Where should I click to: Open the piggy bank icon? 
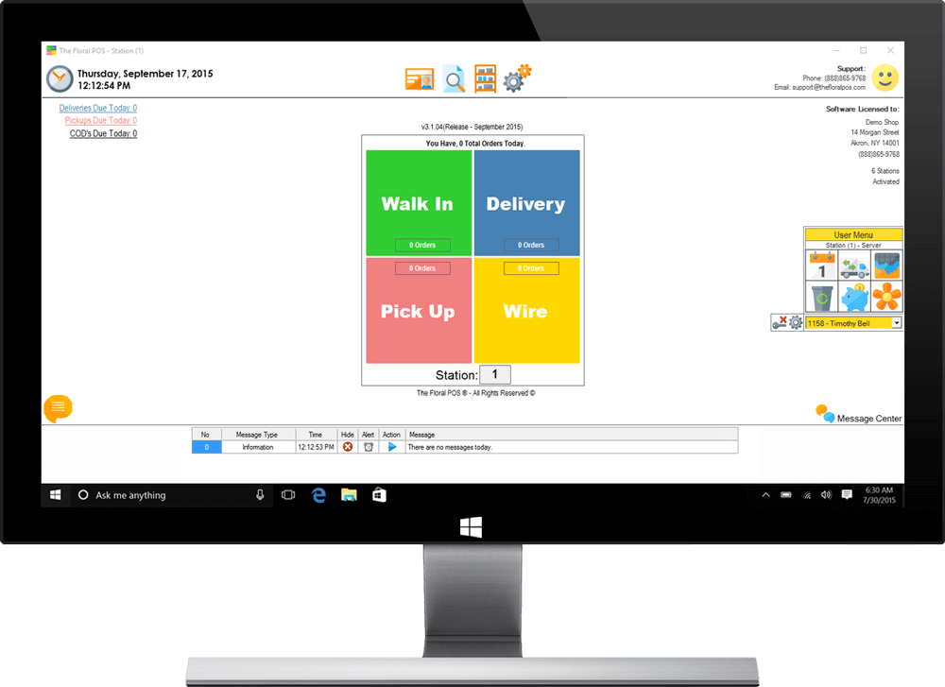click(854, 298)
